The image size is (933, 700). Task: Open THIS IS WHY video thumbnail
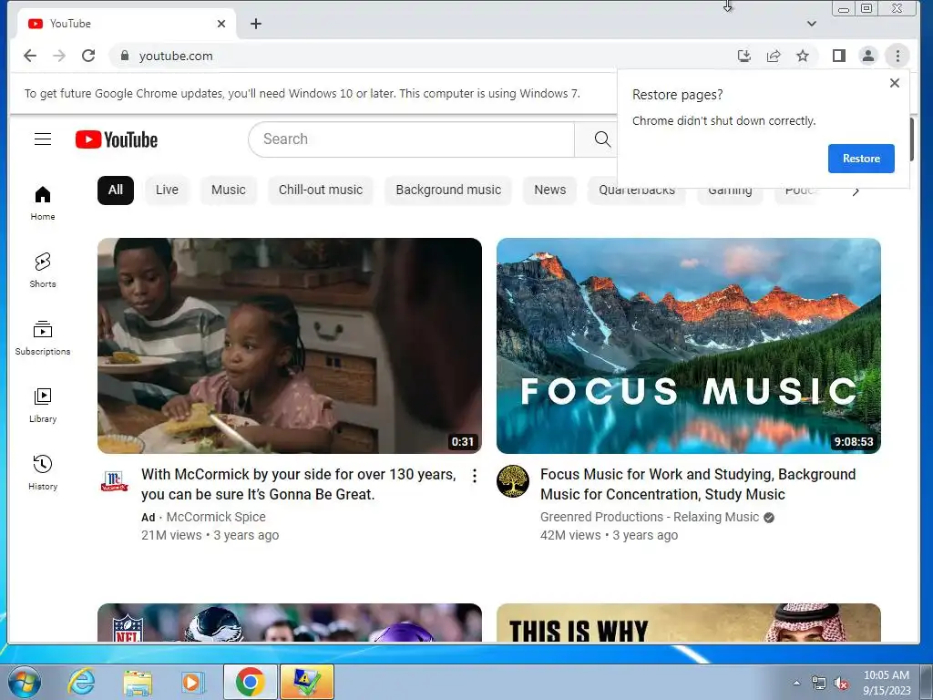[689, 623]
